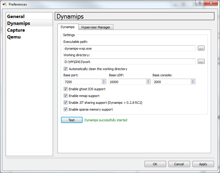Click 'Dynamips successfully started' status text
This screenshot has height=173, width=220.
106,120
